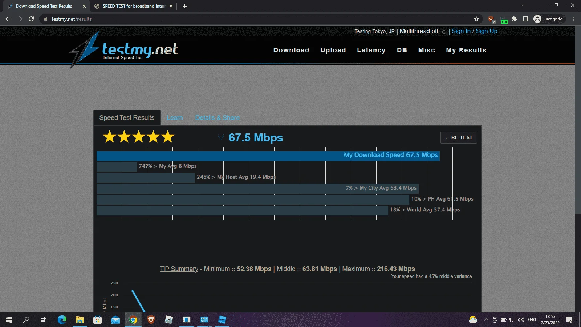
Task: Click the testmy.net lightning bolt logo
Action: tap(84, 49)
